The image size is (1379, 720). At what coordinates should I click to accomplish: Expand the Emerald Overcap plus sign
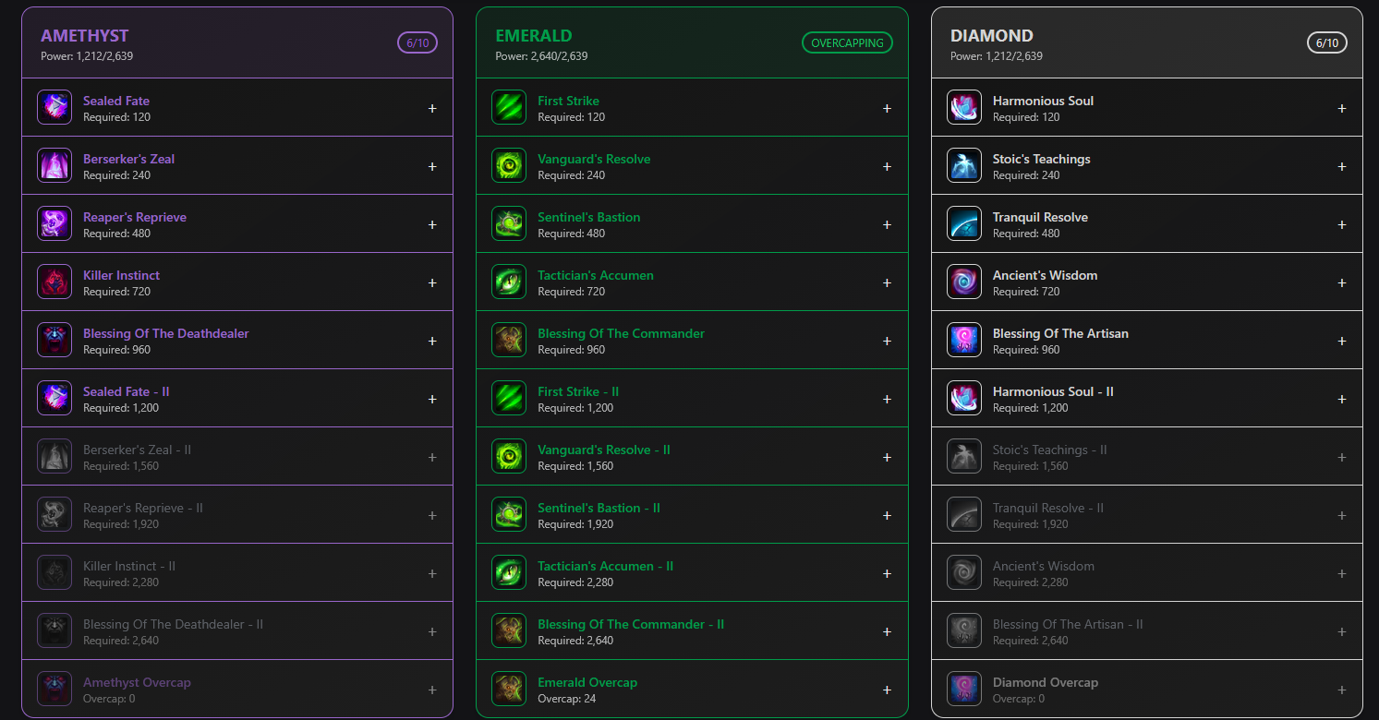click(x=887, y=690)
